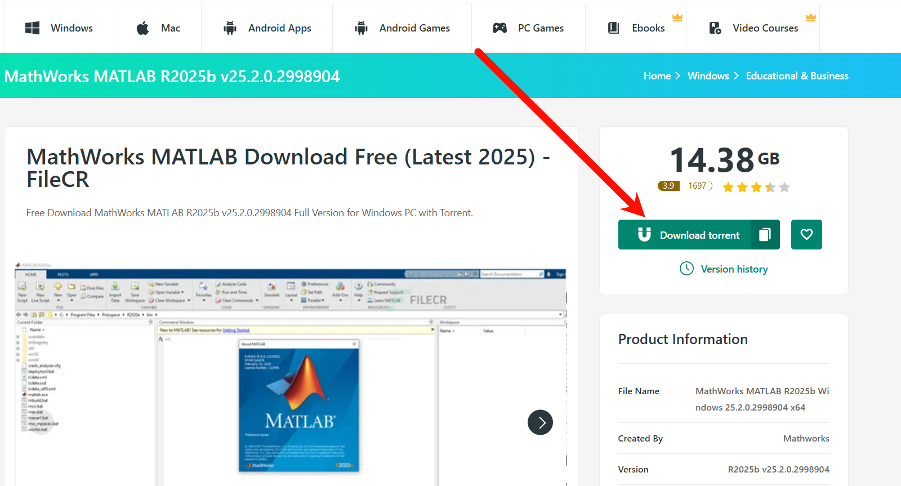Rate with the fifth star
The image size is (901, 486).
[784, 187]
